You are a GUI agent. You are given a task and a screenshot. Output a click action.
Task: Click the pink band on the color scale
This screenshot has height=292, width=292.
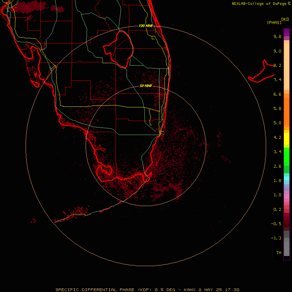pyautogui.click(x=286, y=197)
